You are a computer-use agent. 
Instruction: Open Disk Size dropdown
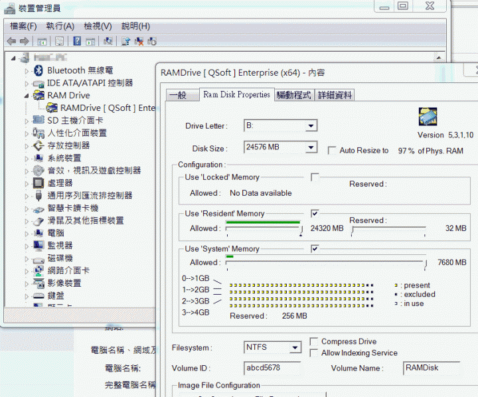coord(311,147)
